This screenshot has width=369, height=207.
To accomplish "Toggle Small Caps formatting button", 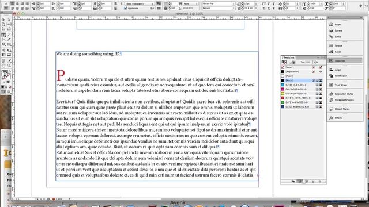I will click(263, 9).
